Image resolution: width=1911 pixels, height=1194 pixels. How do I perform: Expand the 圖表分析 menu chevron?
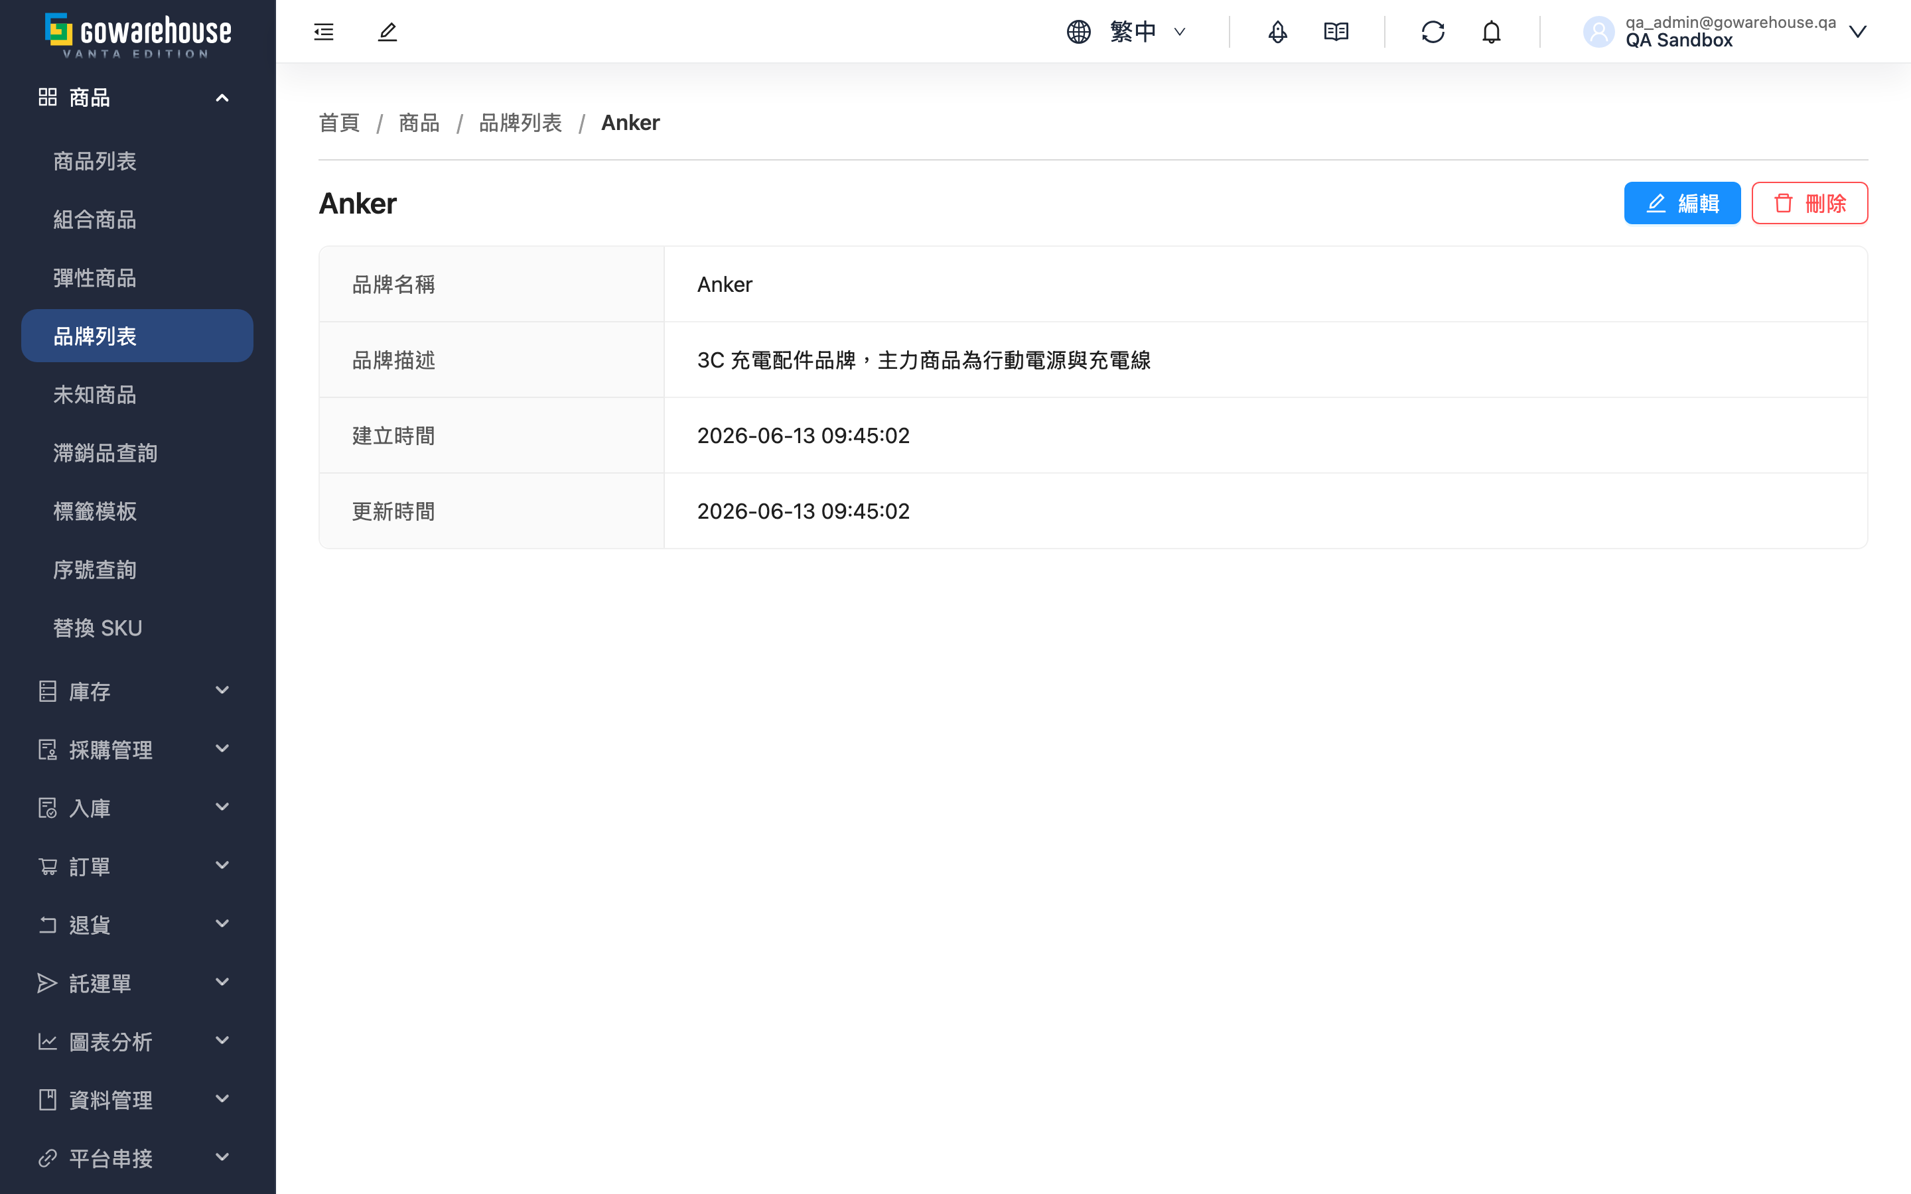[x=223, y=1040]
